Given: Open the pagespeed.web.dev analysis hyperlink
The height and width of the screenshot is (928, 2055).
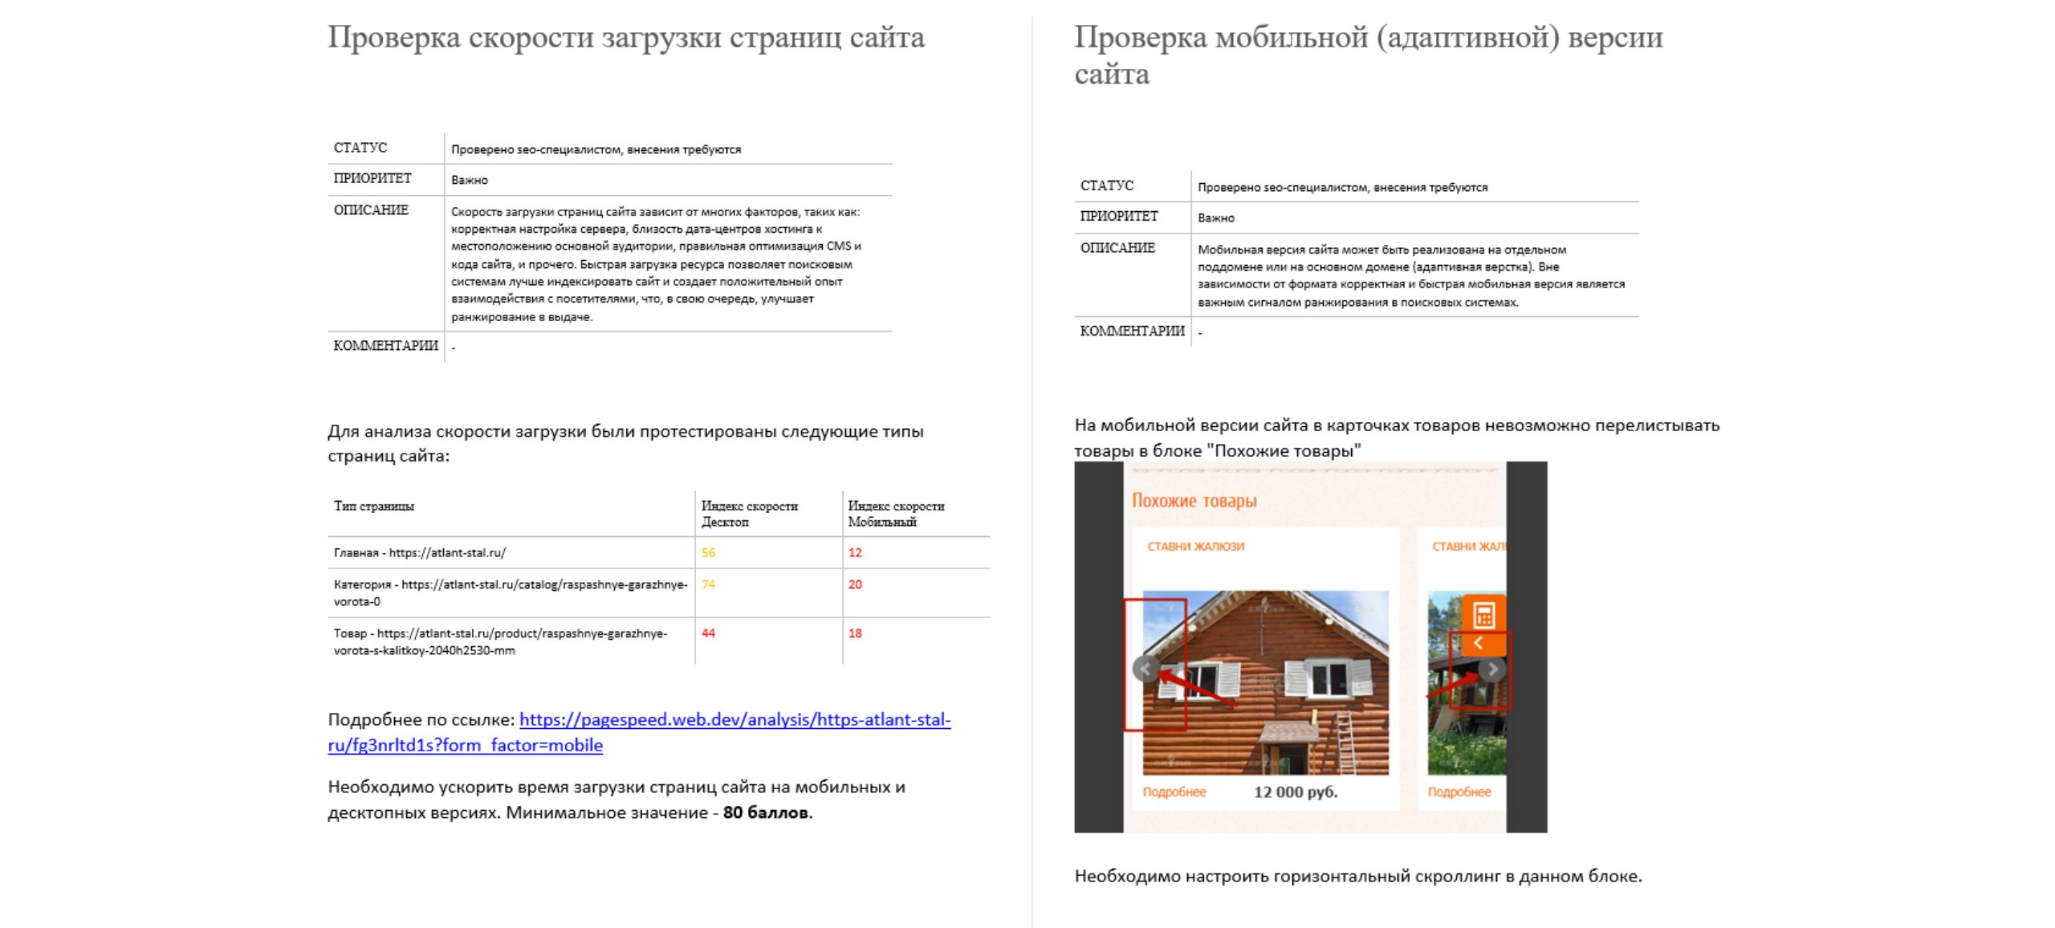Looking at the screenshot, I should (735, 720).
